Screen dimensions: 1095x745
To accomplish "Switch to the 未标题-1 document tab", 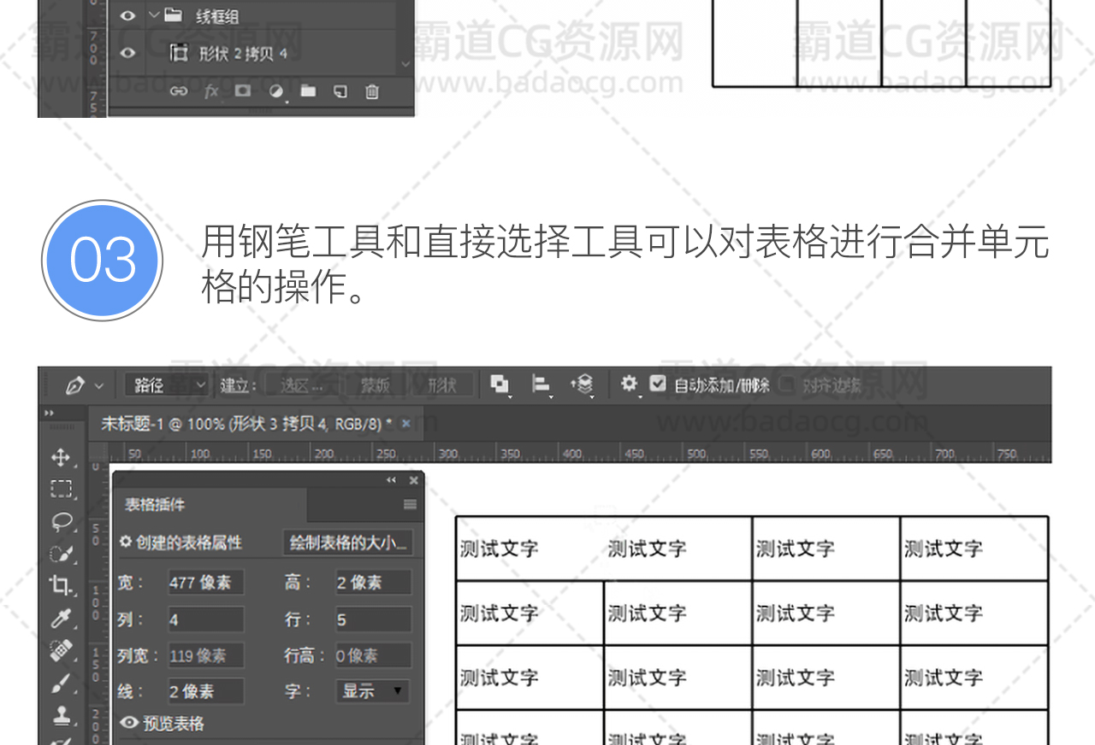I will pos(246,424).
